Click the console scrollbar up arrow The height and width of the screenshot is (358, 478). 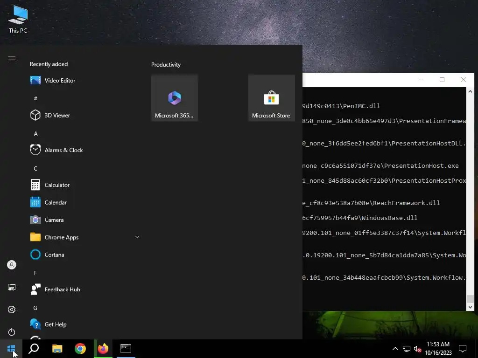click(x=470, y=91)
